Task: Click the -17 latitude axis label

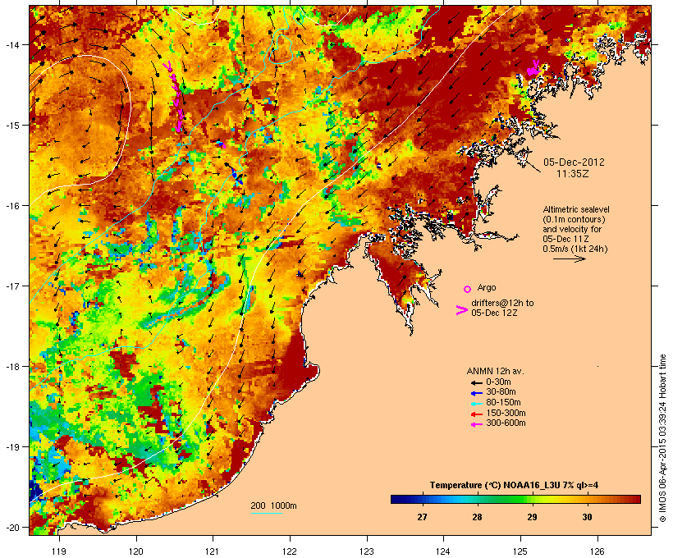Action: pyautogui.click(x=11, y=286)
